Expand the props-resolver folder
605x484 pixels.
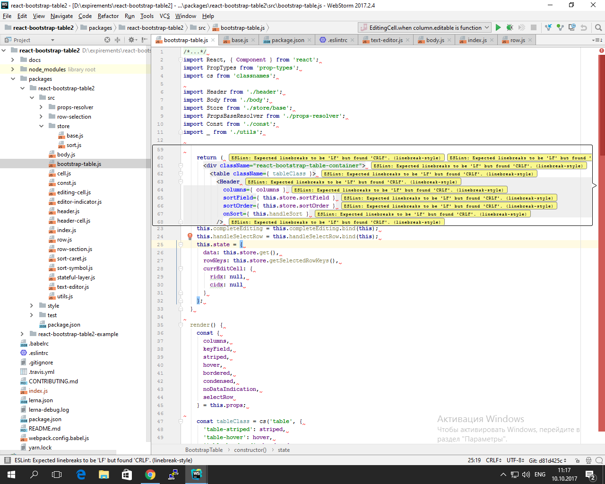click(x=41, y=107)
